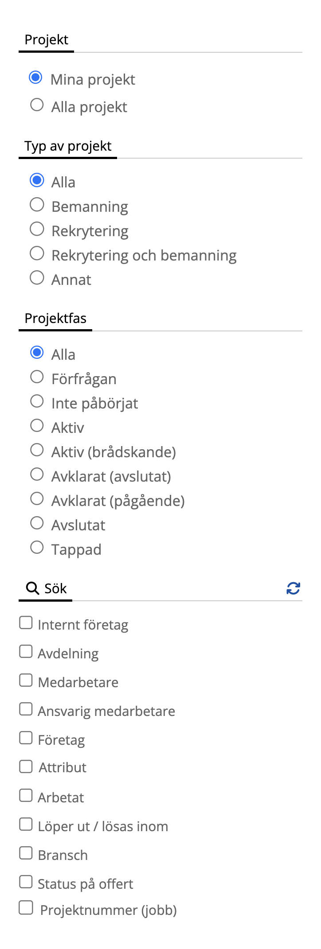Pick the Aktiv (brådskande) project phase
The height and width of the screenshot is (949, 321).
pos(37,450)
